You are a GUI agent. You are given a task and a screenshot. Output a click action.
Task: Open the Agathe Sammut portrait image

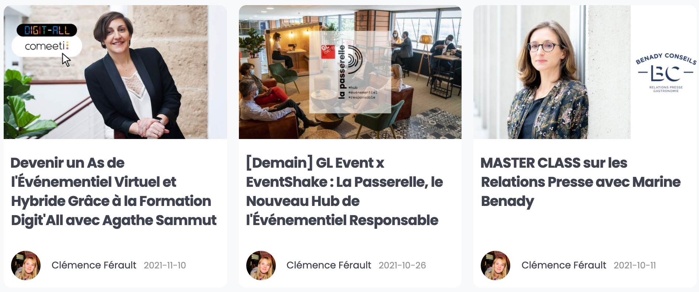pos(115,72)
